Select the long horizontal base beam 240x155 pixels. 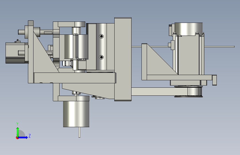(75, 78)
